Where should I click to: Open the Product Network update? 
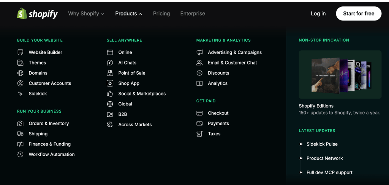[x=325, y=158]
